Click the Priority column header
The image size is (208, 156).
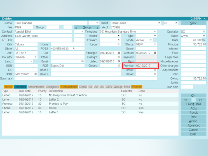click(x=42, y=91)
